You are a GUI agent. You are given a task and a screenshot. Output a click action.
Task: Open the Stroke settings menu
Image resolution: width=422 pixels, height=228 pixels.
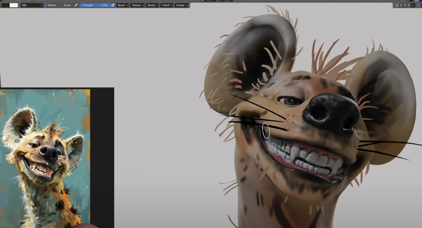pos(153,5)
